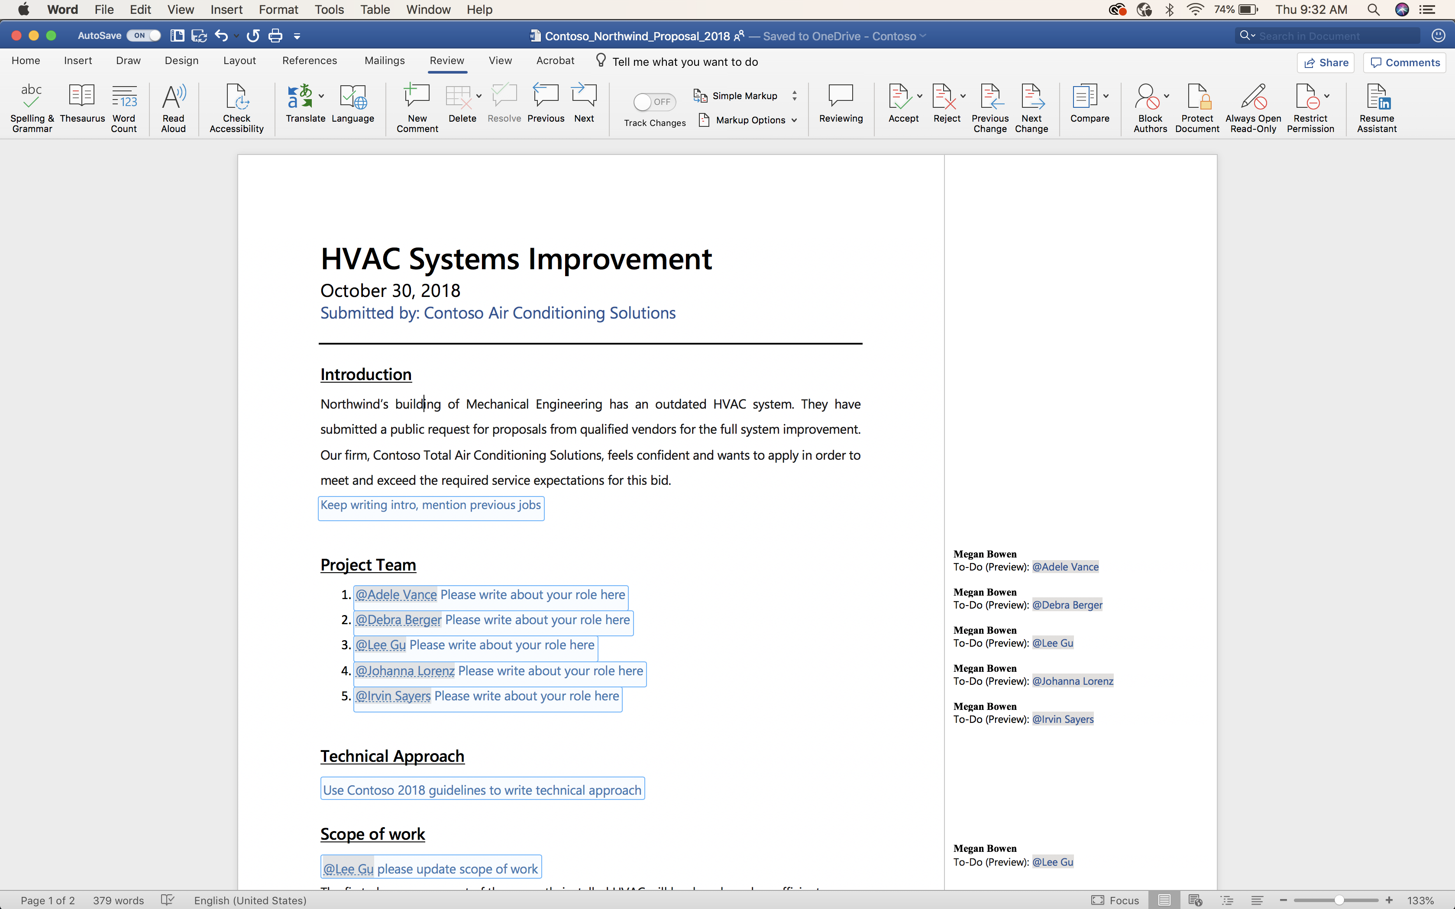Viewport: 1455px width, 909px height.
Task: Switch to Print Layout view in status bar
Action: (x=1164, y=900)
